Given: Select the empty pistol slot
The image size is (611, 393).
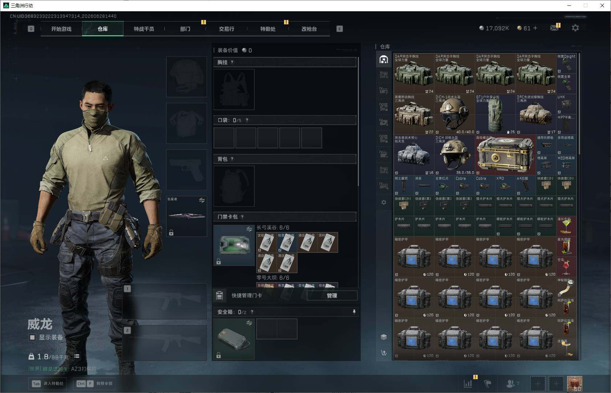Looking at the screenshot, I should click(187, 170).
